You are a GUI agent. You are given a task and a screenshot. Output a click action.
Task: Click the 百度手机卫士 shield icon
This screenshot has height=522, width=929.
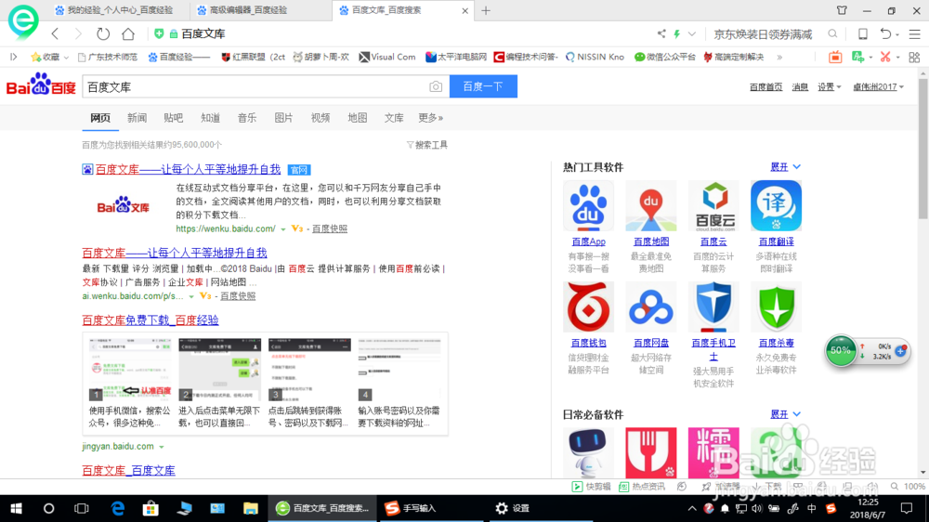click(x=713, y=307)
